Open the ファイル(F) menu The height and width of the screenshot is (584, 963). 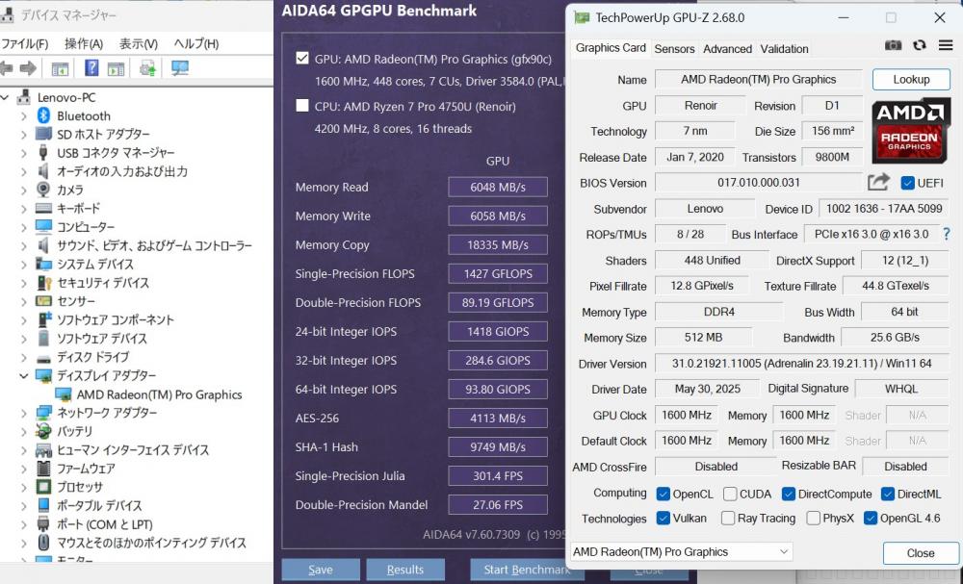tap(25, 43)
